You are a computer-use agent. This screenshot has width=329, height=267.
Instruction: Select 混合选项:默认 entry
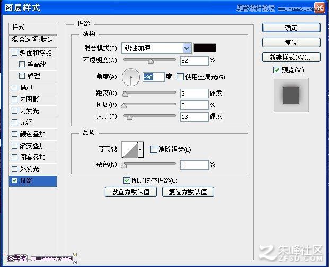33,40
